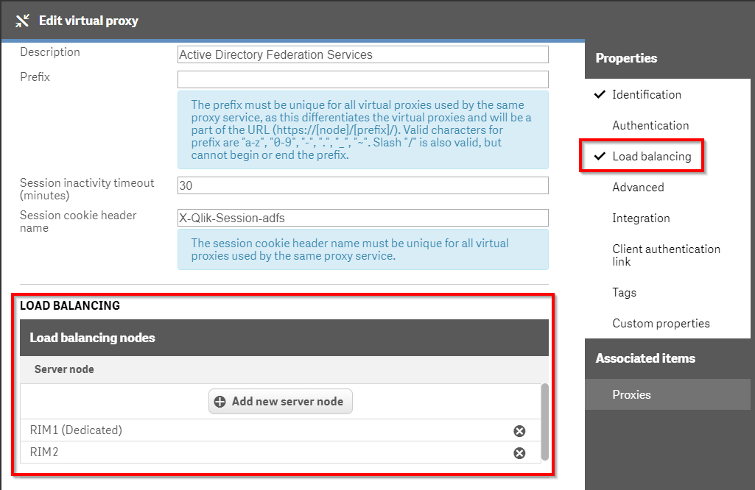This screenshot has width=755, height=490.
Task: Show the Advanced properties section
Action: (638, 187)
